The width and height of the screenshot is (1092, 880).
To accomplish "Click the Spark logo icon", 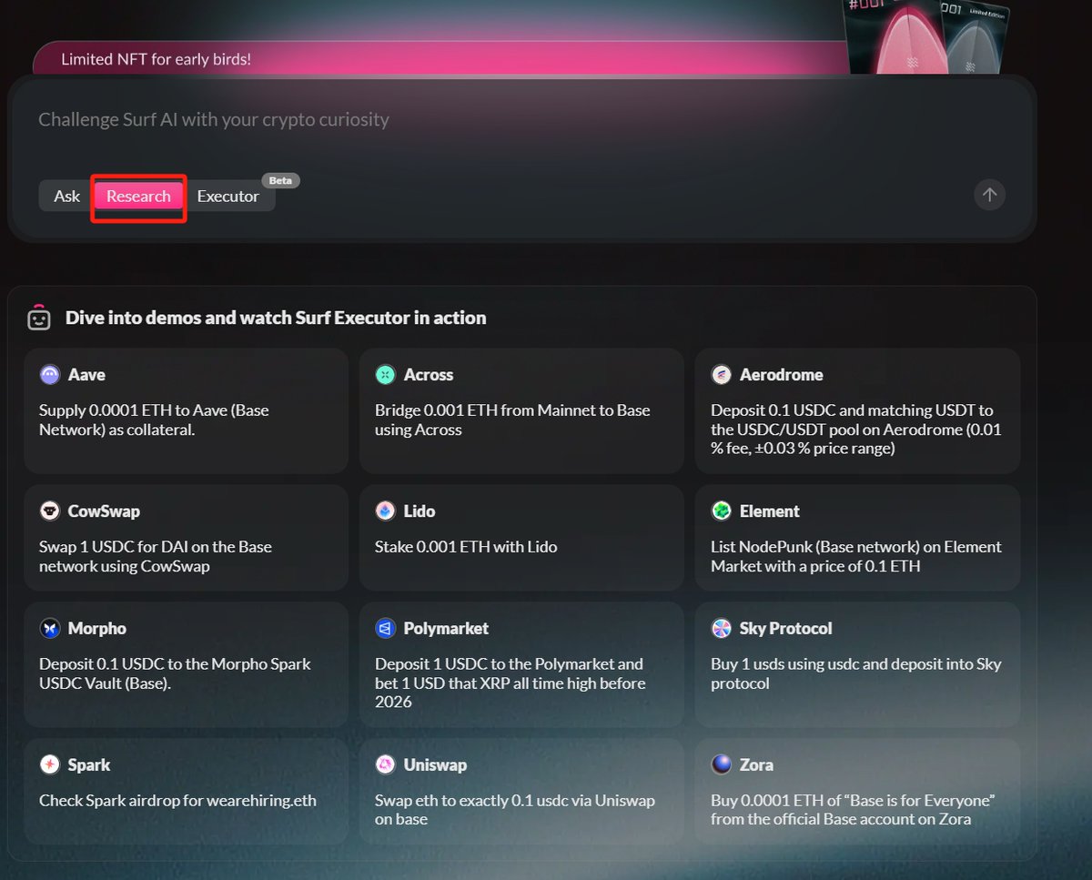I will coord(49,764).
